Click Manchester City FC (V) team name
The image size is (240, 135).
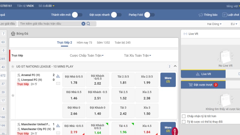click(36, 129)
